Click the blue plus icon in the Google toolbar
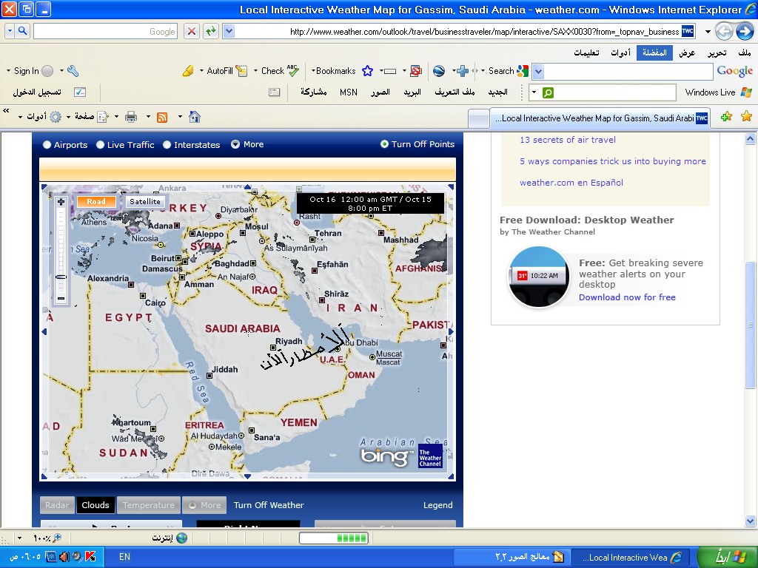Image resolution: width=758 pixels, height=568 pixels. (463, 71)
